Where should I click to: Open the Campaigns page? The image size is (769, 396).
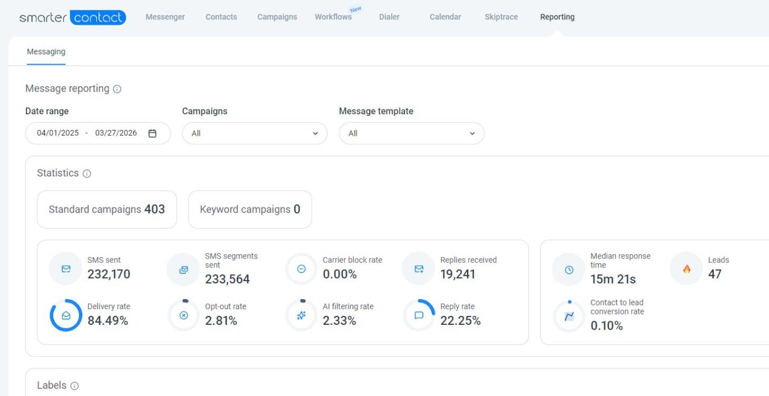coord(277,17)
